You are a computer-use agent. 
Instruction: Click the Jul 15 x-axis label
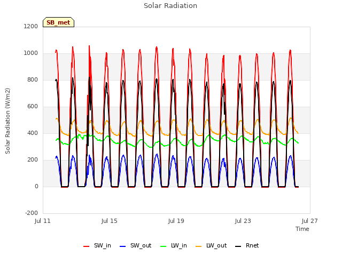click(x=109, y=221)
